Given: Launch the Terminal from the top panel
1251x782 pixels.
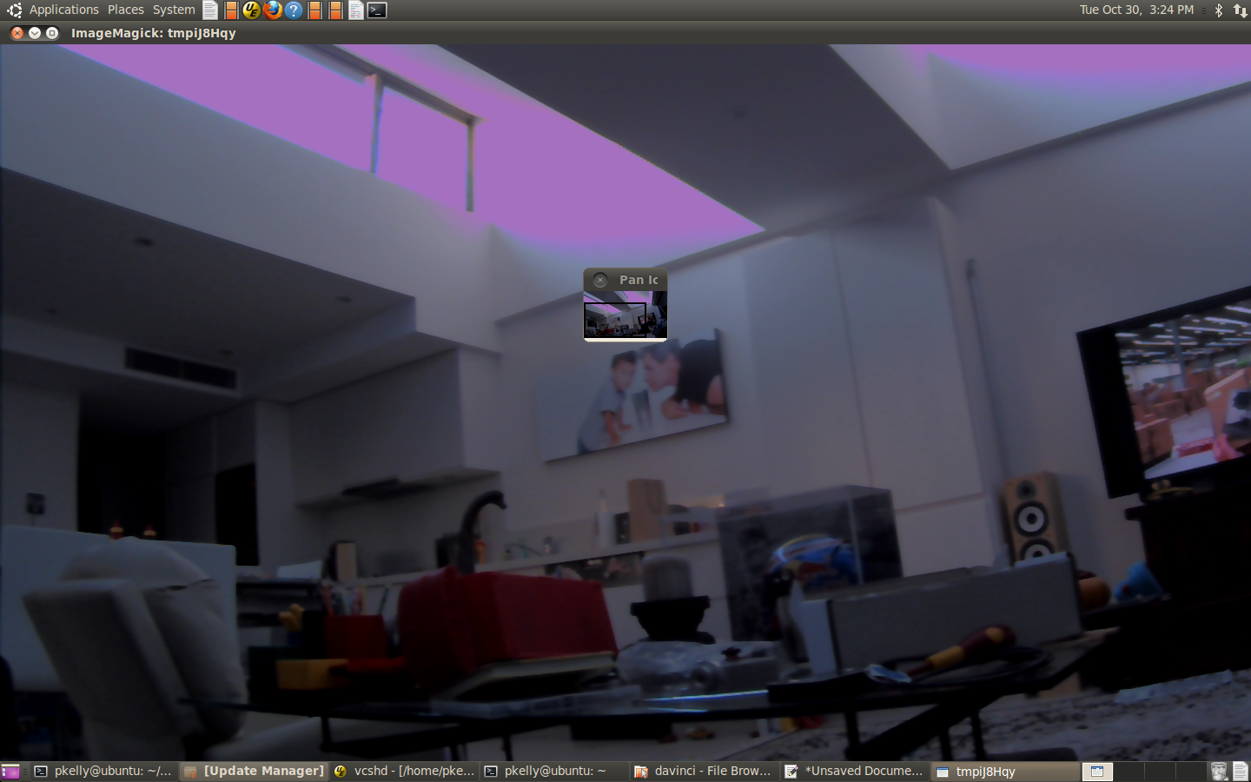Looking at the screenshot, I should click(377, 10).
